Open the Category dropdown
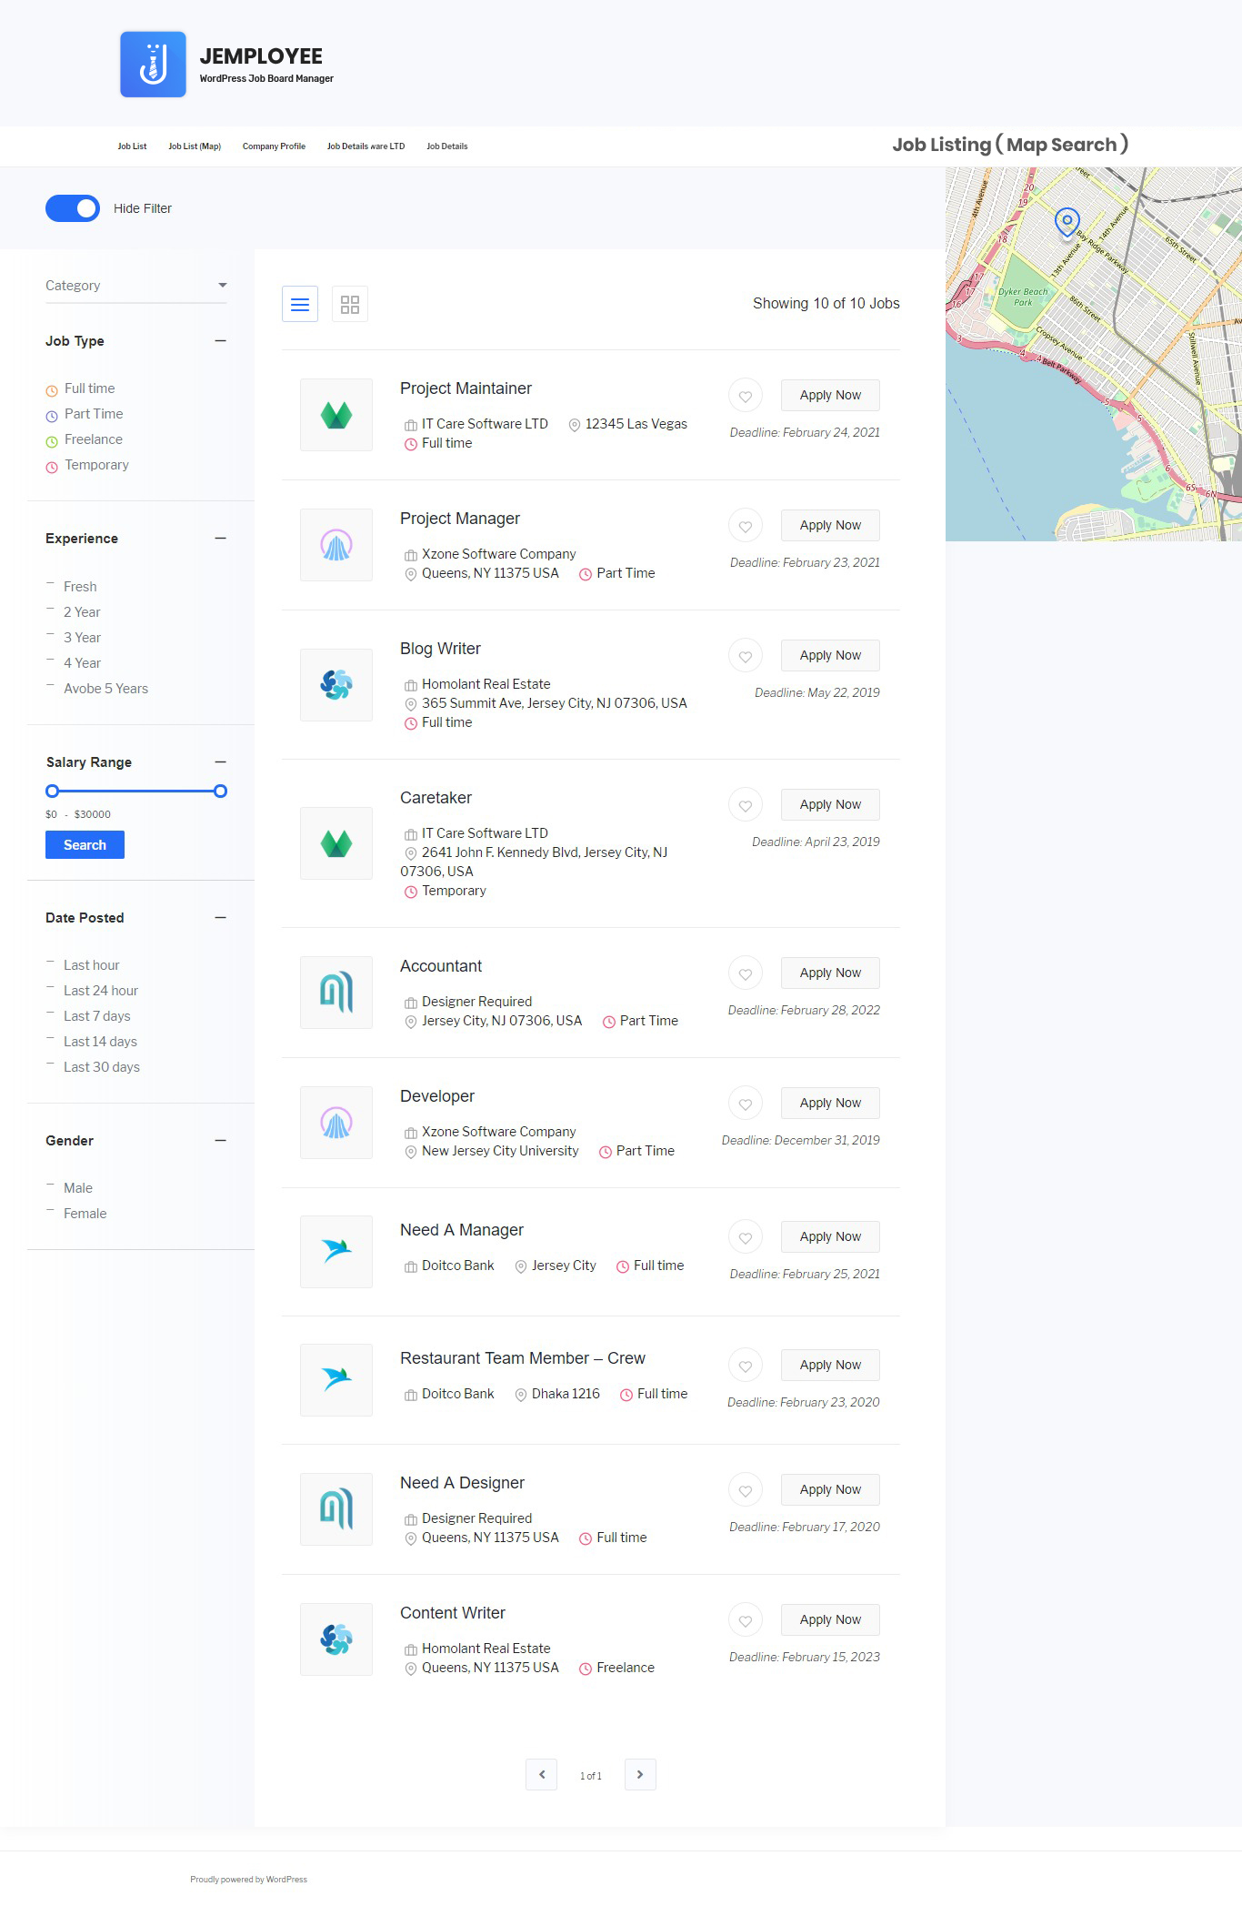The width and height of the screenshot is (1242, 1906). [x=136, y=286]
